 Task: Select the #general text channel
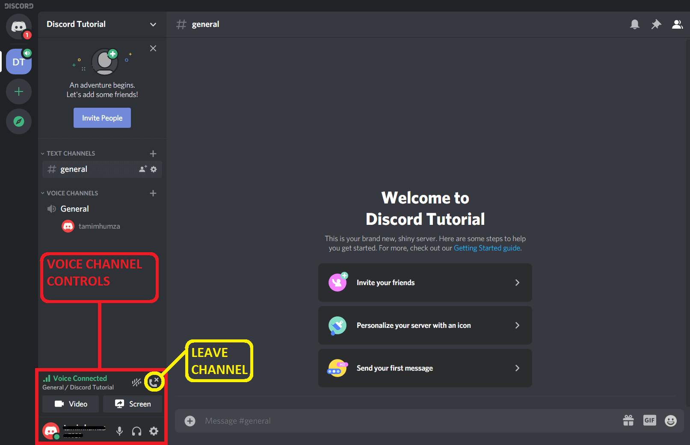(x=102, y=169)
